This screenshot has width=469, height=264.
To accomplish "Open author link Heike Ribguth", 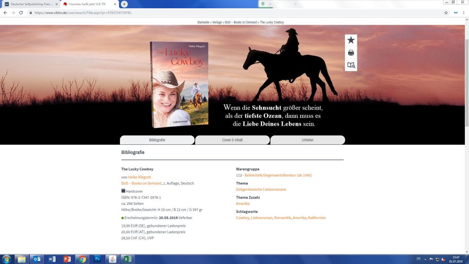I will [x=139, y=177].
